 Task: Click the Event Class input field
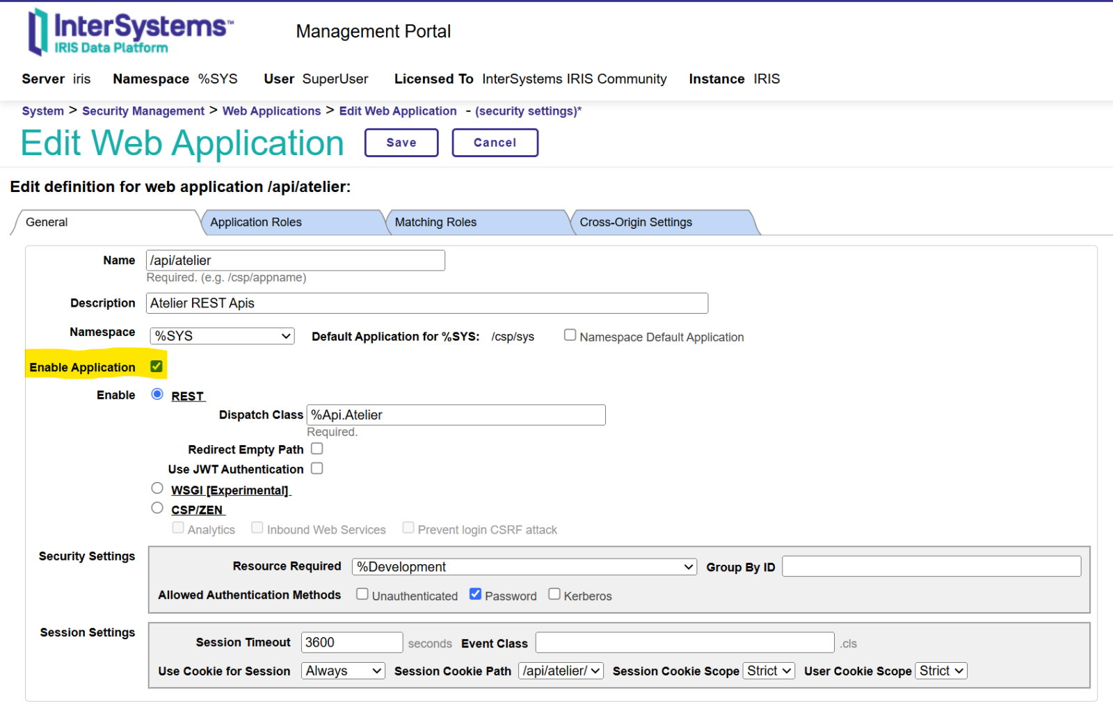(685, 642)
